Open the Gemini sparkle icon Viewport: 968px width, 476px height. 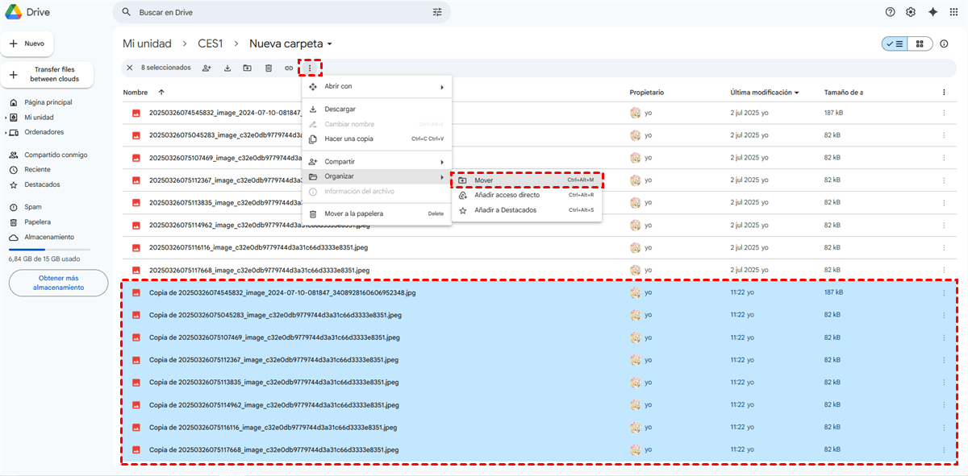point(933,12)
